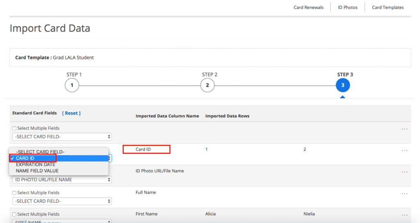This screenshot has height=223, width=420.
Task: Click the Standard Card Fields header
Action: click(x=34, y=113)
